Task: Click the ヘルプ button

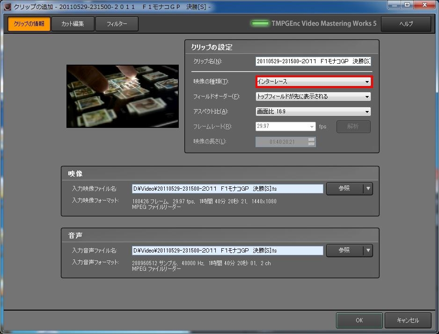Action: [x=406, y=24]
